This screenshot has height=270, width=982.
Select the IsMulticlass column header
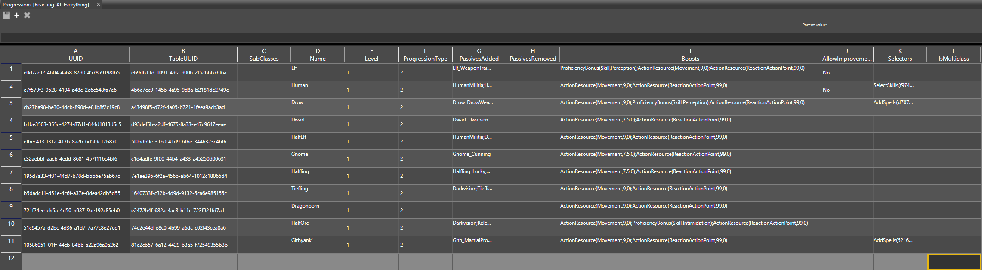(x=954, y=55)
